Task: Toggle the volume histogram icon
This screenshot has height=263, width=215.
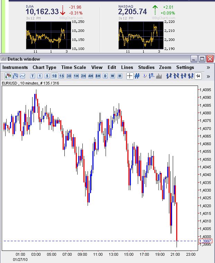Action: 159,76
